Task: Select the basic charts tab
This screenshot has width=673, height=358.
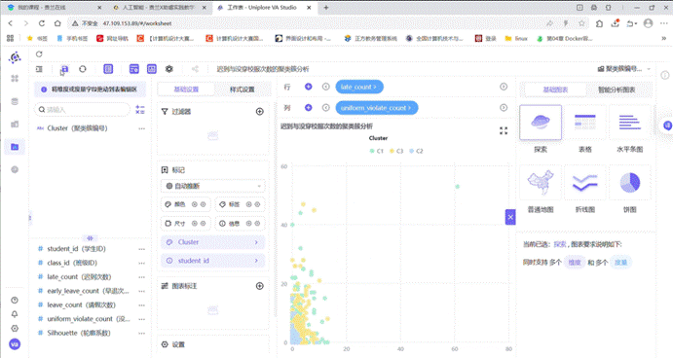Action: point(555,89)
